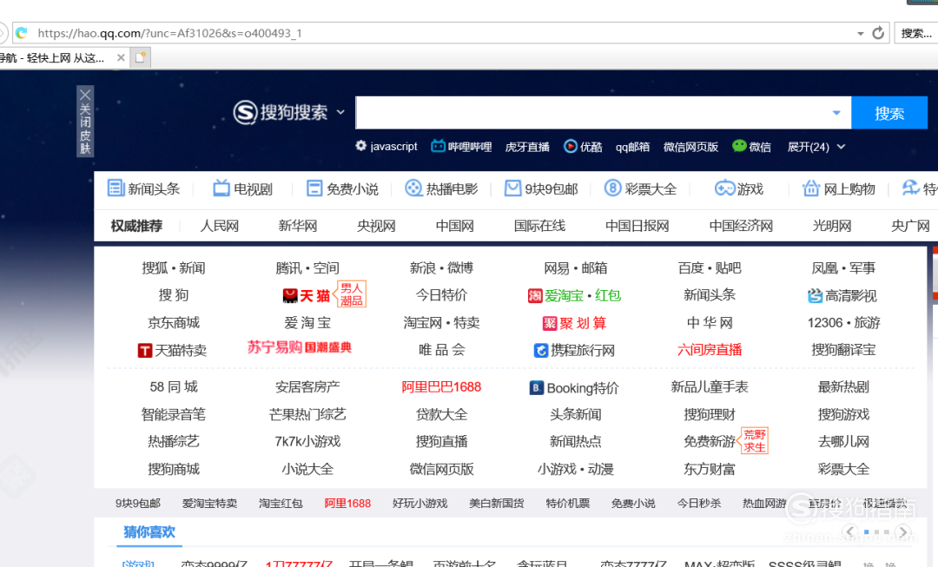Open the 热播电影 film reel icon tab
The image size is (938, 567).
click(413, 188)
